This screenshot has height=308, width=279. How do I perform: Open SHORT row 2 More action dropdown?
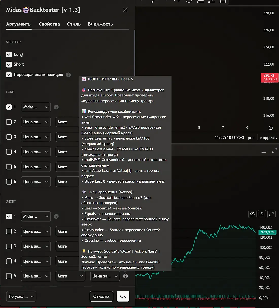tap(67, 231)
